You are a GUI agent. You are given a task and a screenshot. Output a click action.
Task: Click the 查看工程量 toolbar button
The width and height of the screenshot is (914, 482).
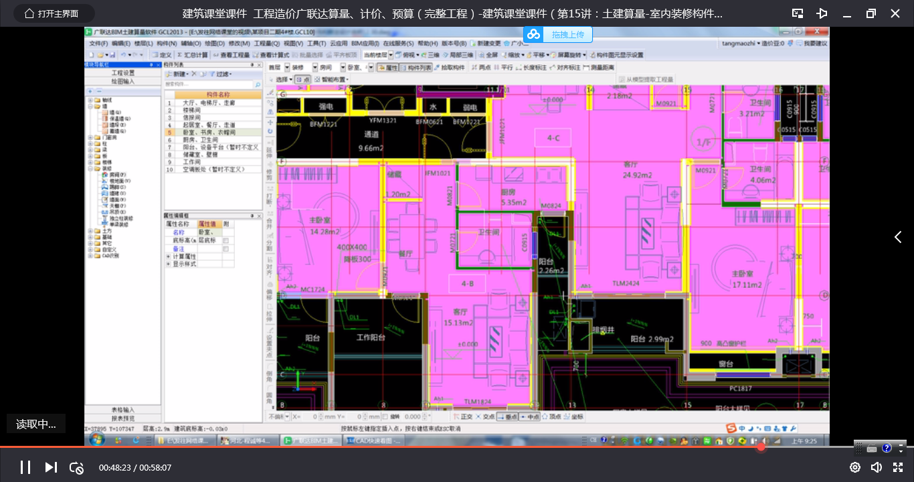click(232, 55)
